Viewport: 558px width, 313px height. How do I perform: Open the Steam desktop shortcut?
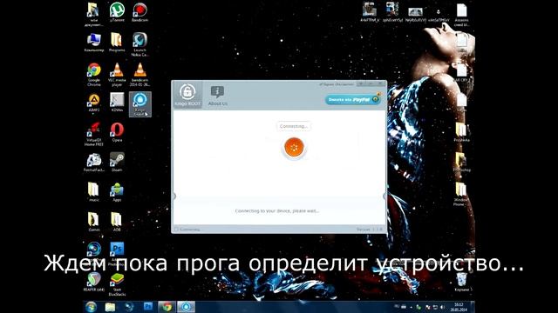(x=117, y=163)
